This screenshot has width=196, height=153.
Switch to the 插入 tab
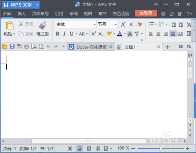click(22, 14)
